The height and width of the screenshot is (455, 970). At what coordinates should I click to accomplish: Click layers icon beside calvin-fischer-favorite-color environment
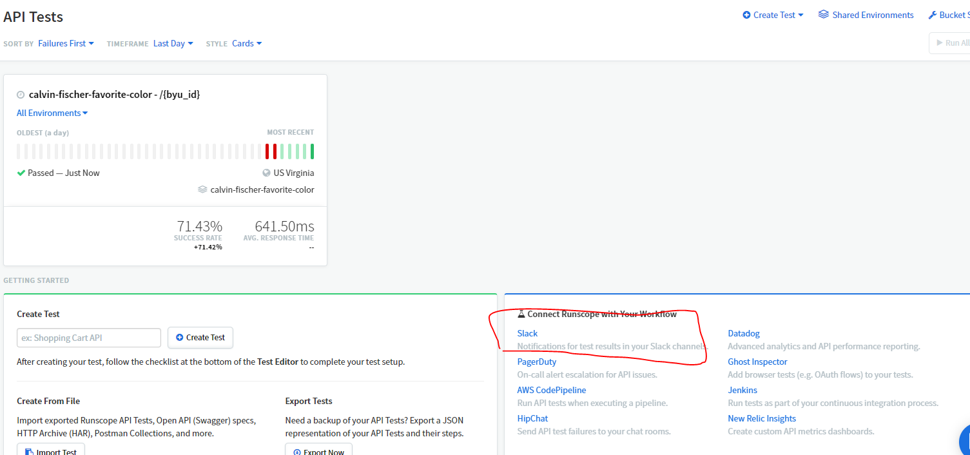[202, 189]
